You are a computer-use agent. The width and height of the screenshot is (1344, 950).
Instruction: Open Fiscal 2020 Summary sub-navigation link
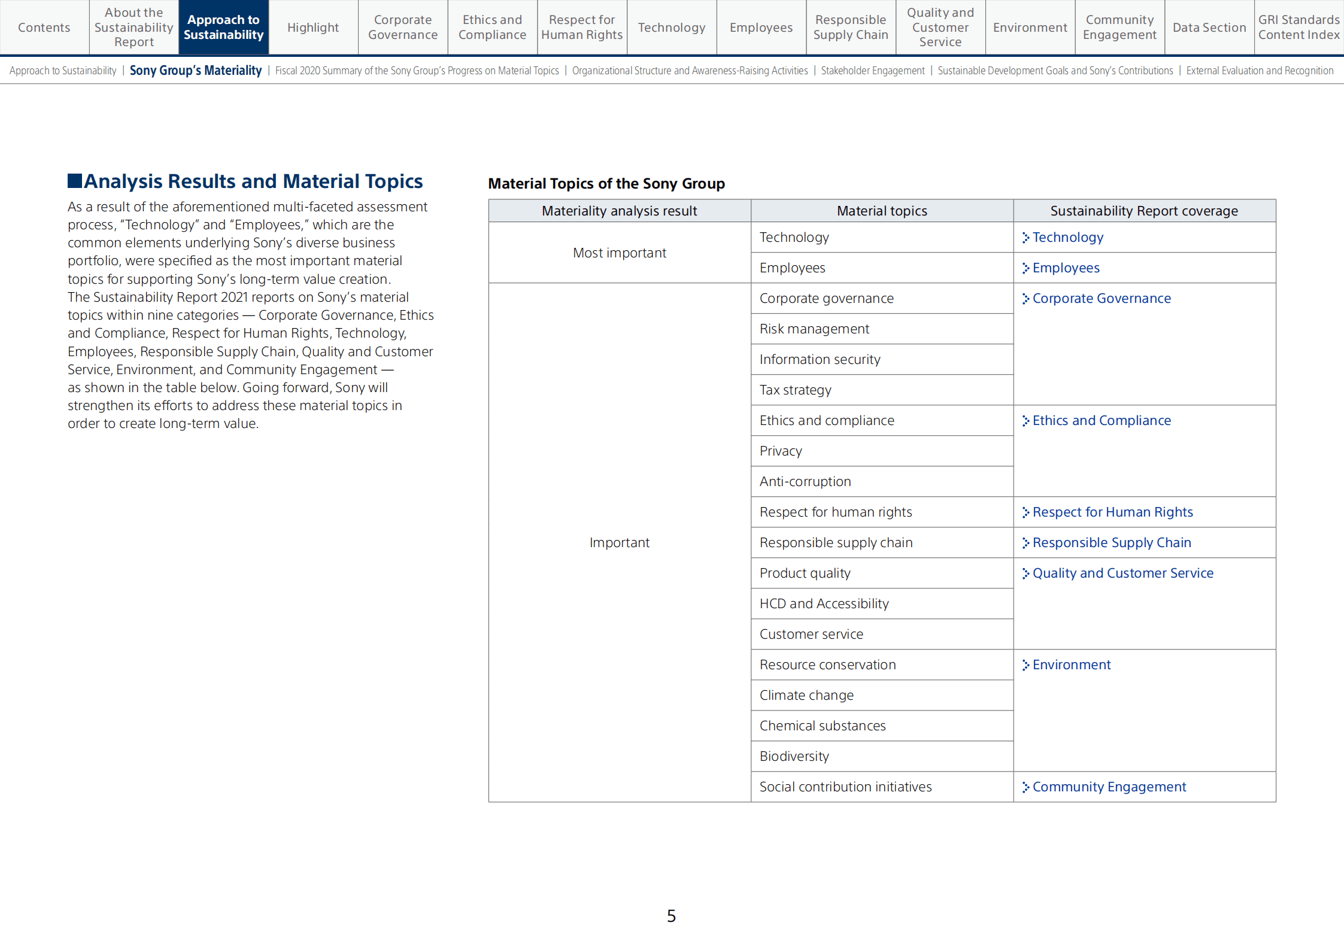[x=417, y=71]
